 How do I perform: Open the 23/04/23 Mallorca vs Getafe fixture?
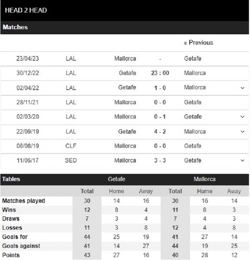[125, 59]
